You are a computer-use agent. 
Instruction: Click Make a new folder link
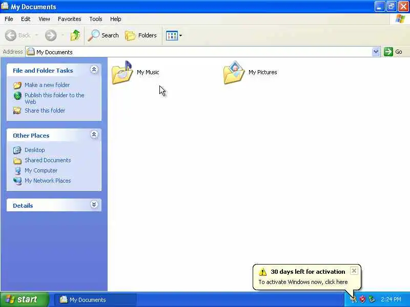pos(47,85)
